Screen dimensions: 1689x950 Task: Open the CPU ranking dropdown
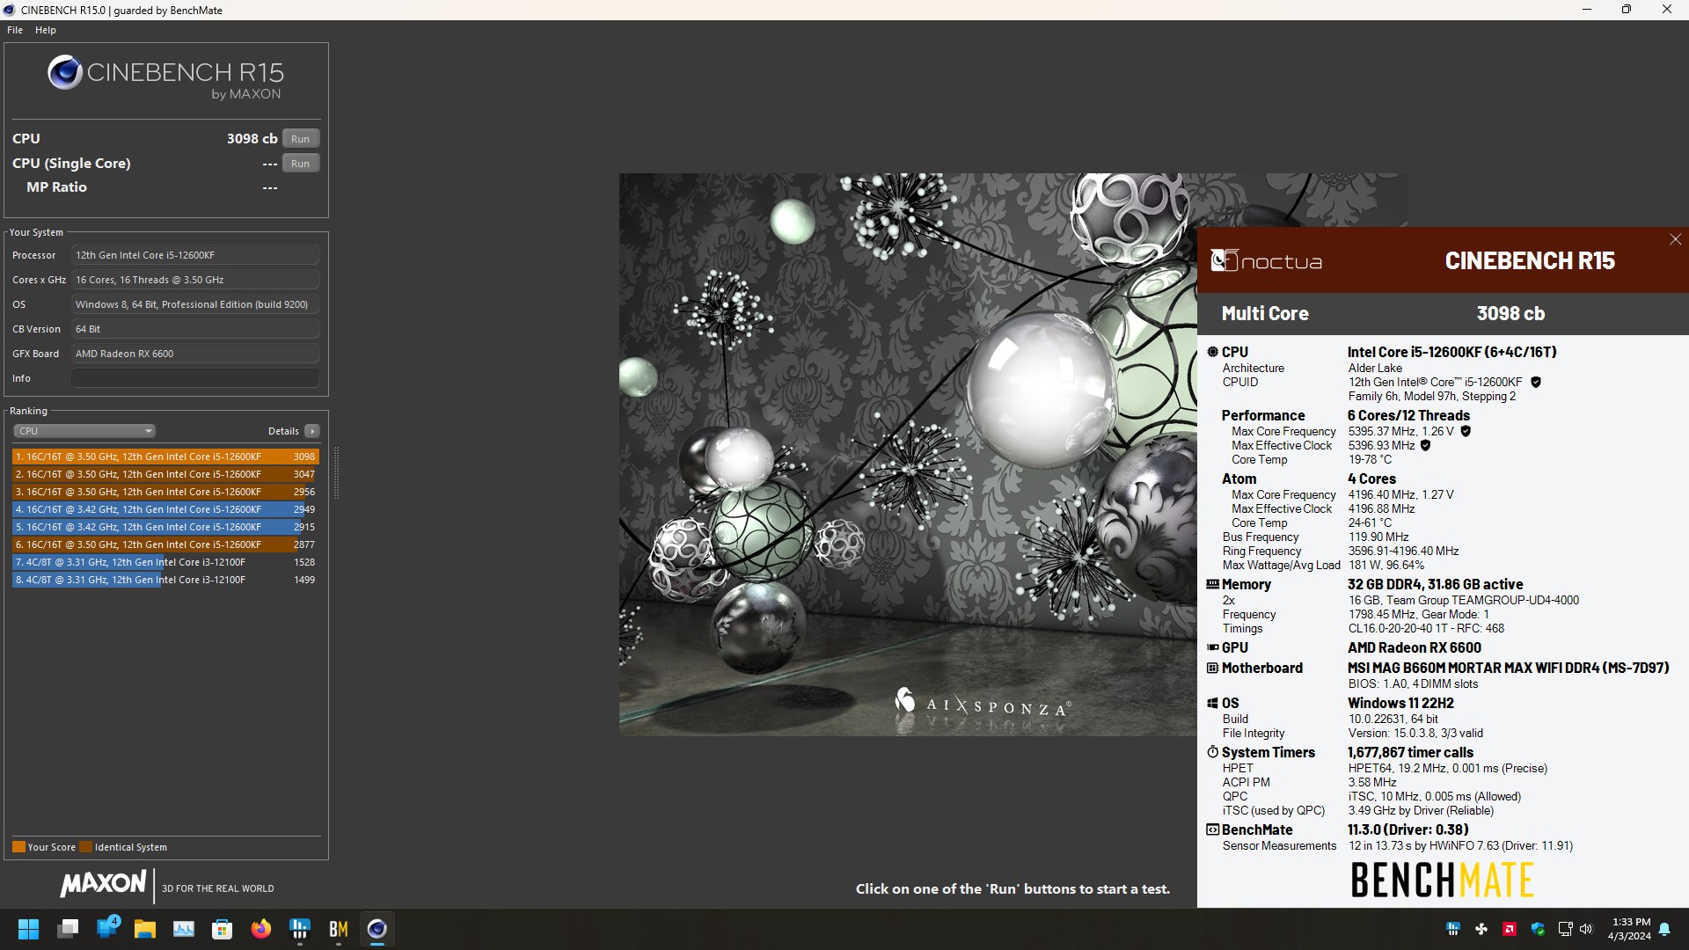click(84, 431)
